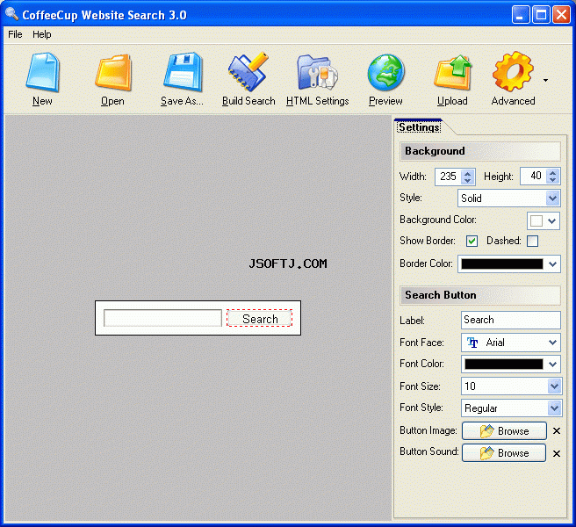Increase Height with the up spinner arrow

click(552, 173)
